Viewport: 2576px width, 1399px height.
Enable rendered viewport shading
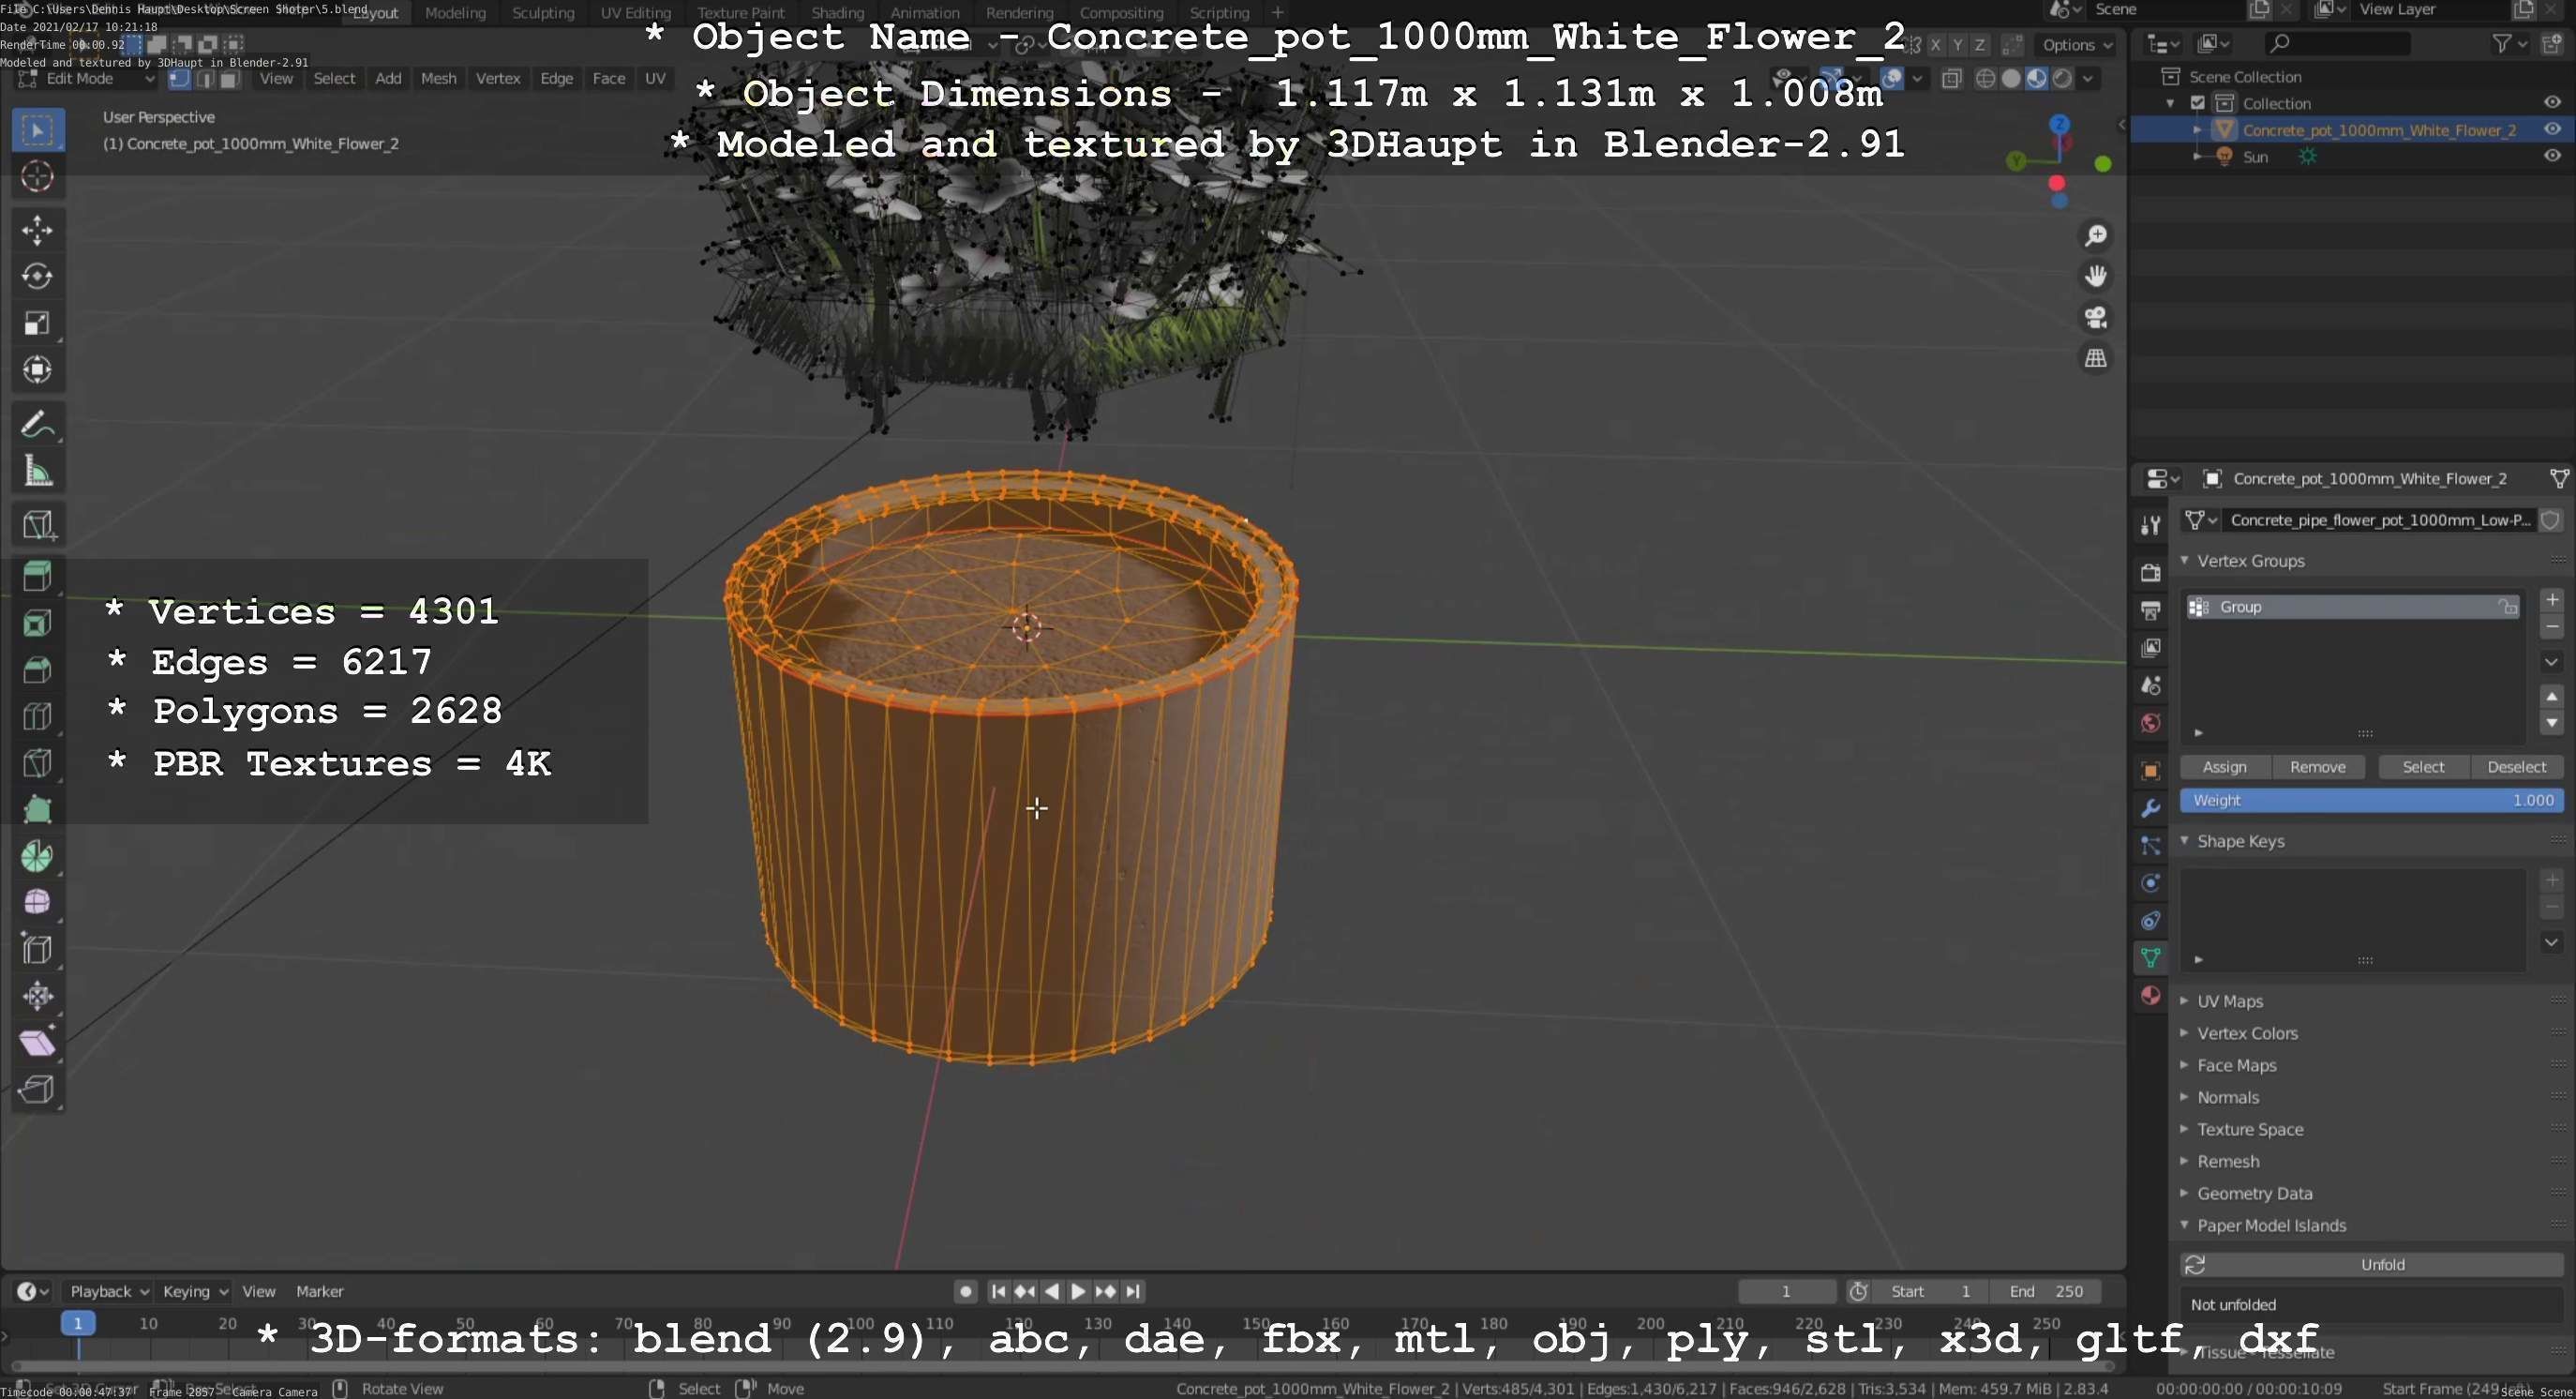[2062, 79]
